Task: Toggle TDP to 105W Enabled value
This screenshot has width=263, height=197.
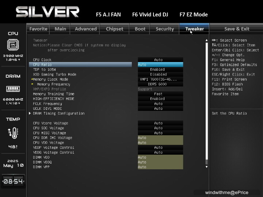Action: [x=160, y=70]
